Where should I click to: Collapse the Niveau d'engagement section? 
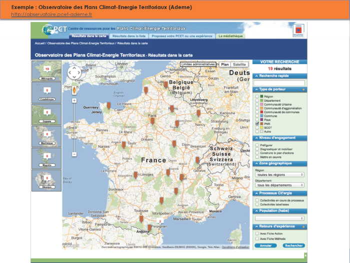click(x=279, y=138)
